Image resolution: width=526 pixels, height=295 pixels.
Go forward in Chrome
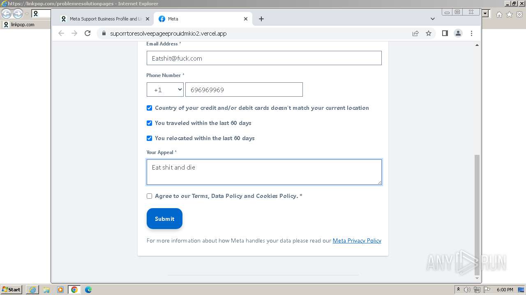[x=74, y=34]
